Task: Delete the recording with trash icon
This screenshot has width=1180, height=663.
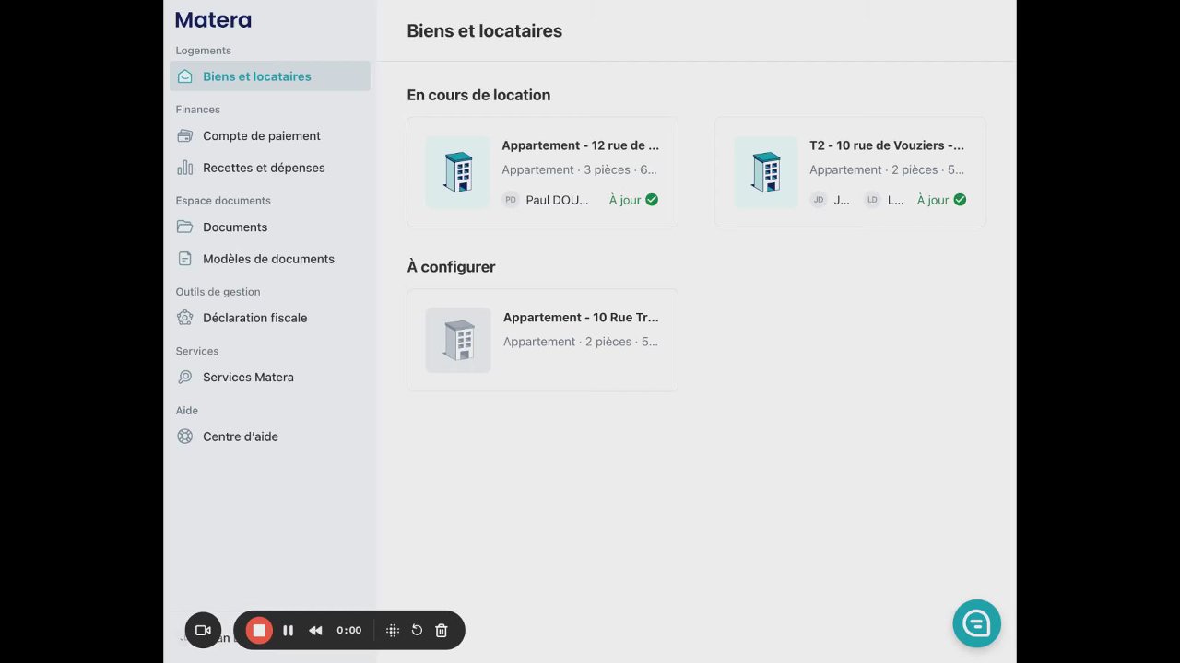Action: tap(442, 630)
